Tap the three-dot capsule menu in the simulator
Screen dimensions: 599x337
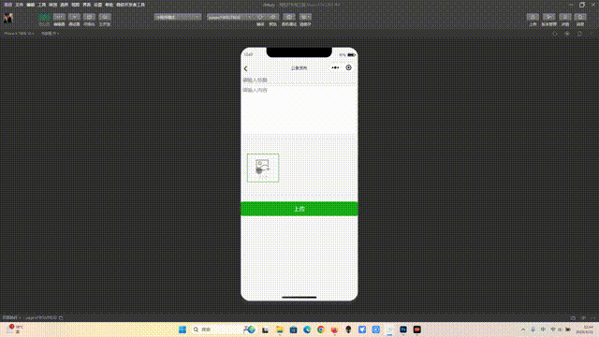pos(335,67)
